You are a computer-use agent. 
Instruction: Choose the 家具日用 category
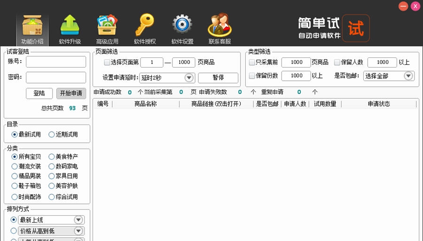point(52,176)
